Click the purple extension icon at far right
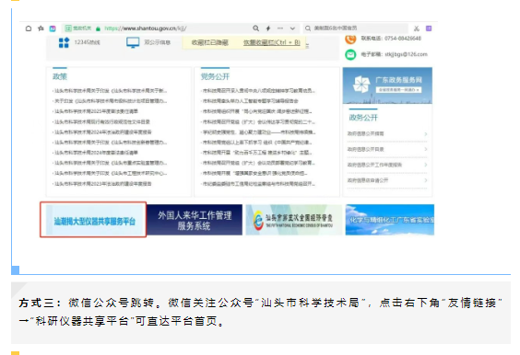Image resolution: width=520 pixels, height=355 pixels. pyautogui.click(x=429, y=29)
